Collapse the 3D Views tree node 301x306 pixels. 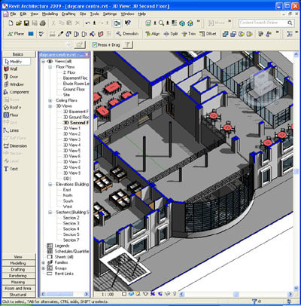[x=50, y=106]
